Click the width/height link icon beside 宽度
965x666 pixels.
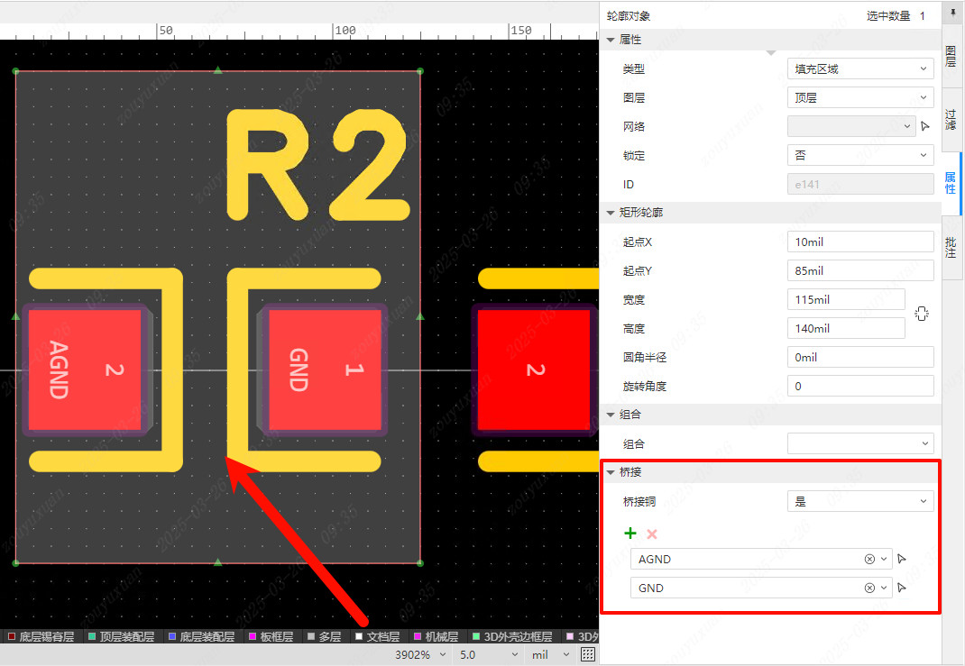click(921, 313)
